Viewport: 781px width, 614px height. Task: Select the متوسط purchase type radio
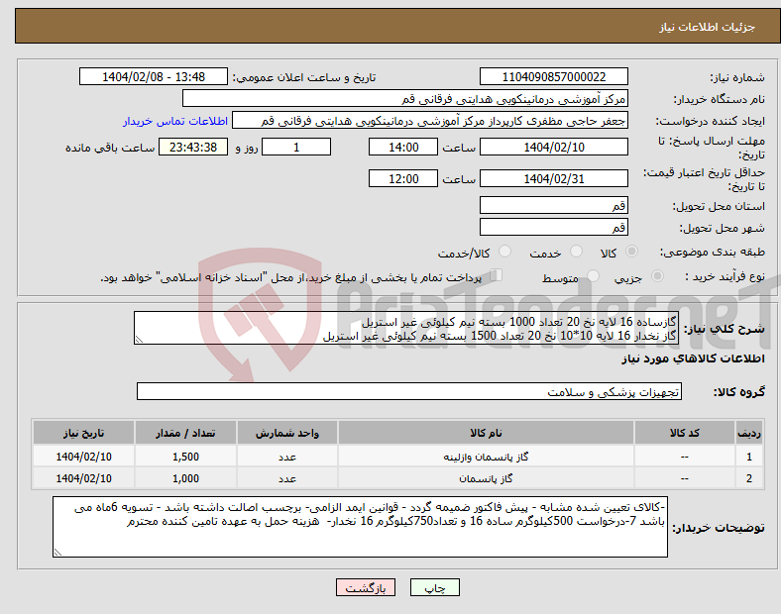point(593,275)
